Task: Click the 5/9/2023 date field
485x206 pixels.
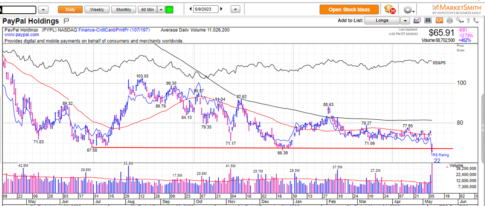Action: coord(207,9)
